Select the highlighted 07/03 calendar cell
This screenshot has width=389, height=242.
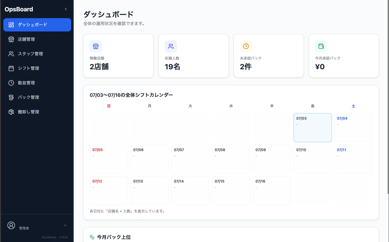tap(313, 128)
